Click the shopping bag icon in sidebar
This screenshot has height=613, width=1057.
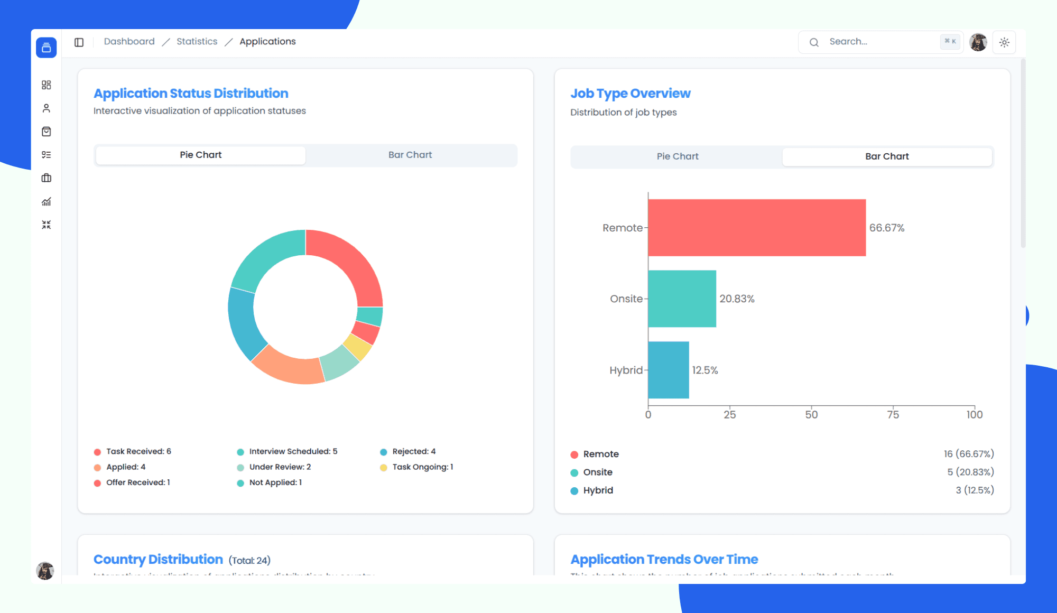47,131
